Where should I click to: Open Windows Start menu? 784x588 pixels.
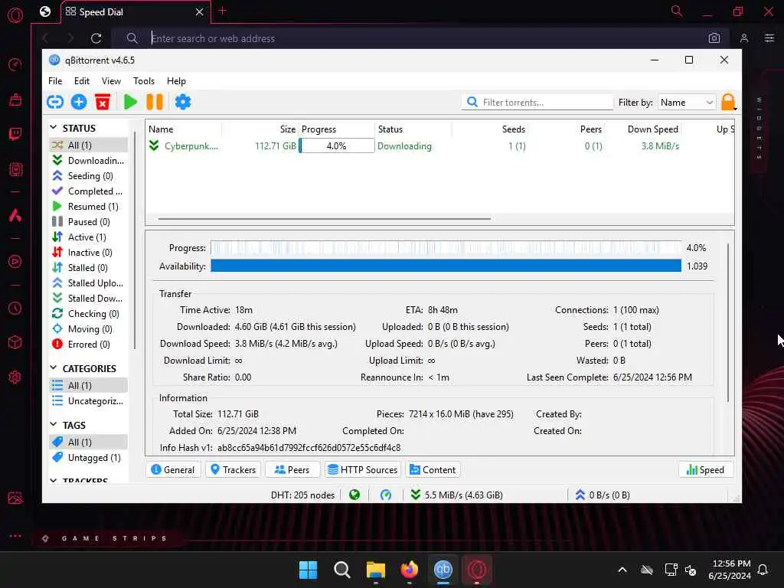point(308,570)
